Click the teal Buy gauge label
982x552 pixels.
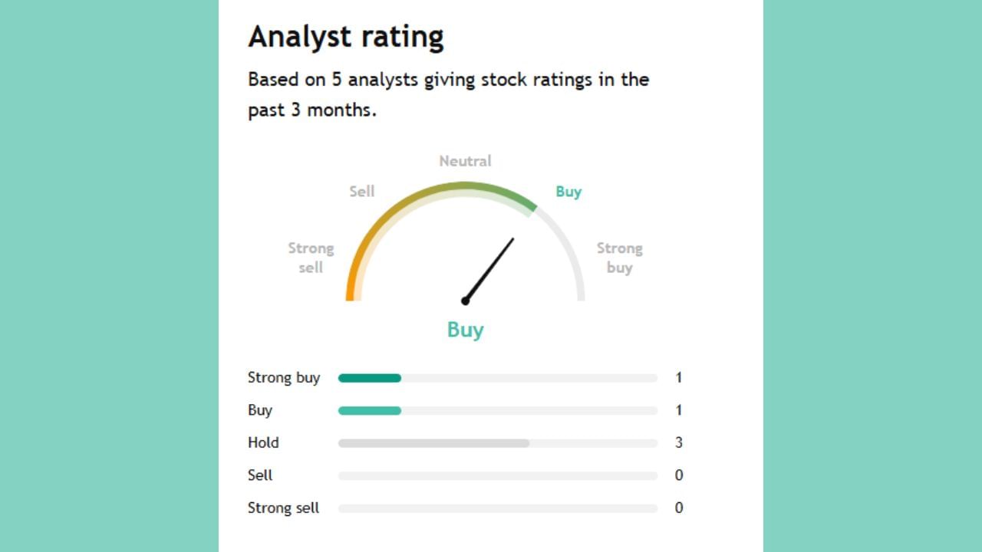(x=568, y=192)
